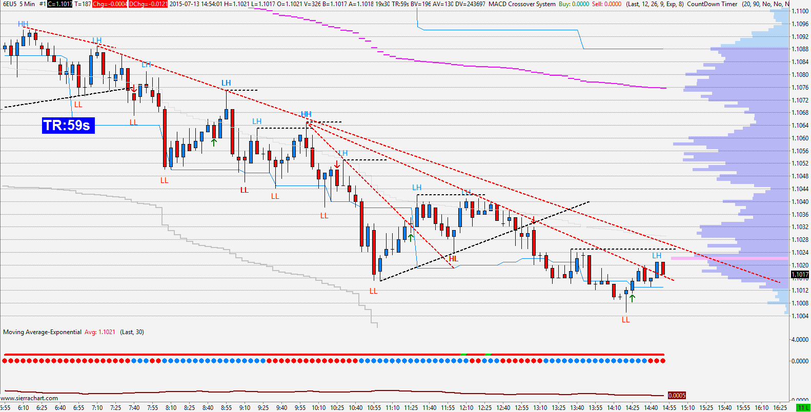Select the C=1.1017 close value in the header

[x=60, y=4]
